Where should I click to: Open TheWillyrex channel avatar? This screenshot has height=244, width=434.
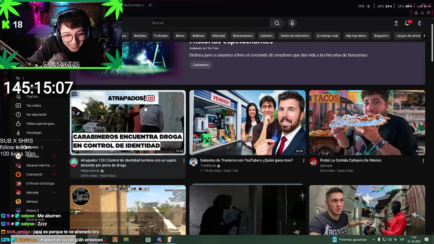194,162
